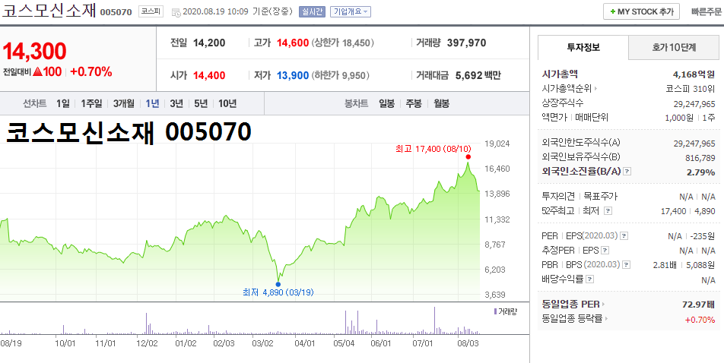Open help icon beside 52주최고 최저
Viewport: 724px width, 363px height.
coord(608,211)
